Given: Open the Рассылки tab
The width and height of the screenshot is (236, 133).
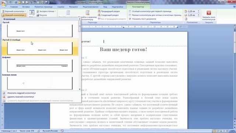Looking at the screenshot, I should 73,7.
